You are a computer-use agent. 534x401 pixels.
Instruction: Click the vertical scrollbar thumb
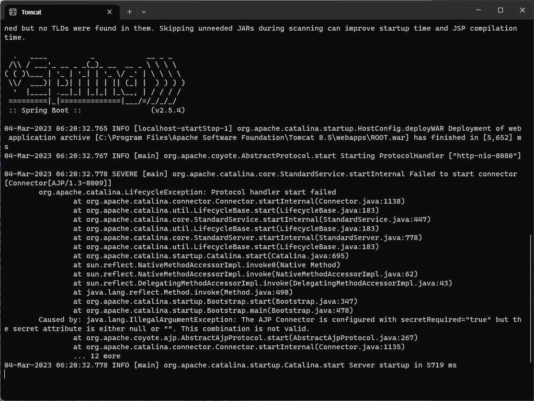[x=531, y=298]
